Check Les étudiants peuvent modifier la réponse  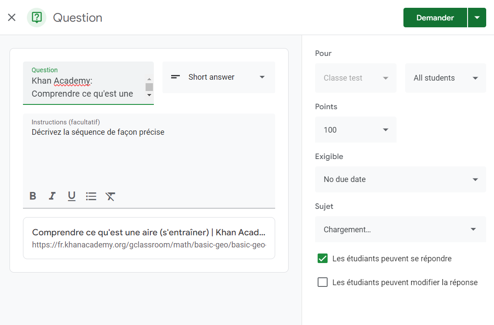[x=322, y=282]
